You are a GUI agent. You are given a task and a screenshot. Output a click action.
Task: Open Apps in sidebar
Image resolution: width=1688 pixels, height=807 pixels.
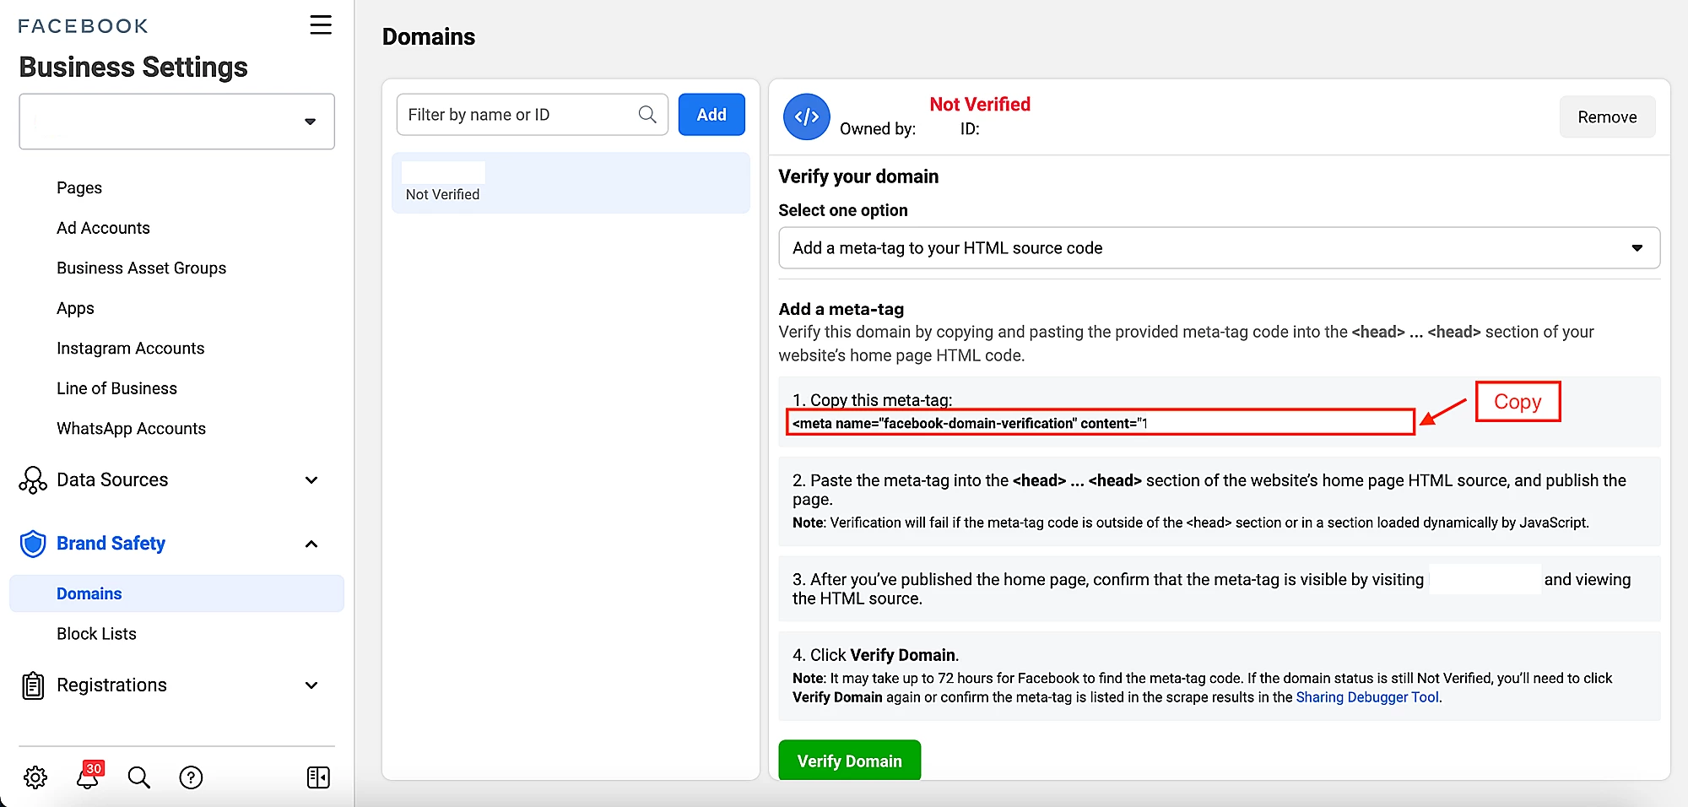click(75, 308)
